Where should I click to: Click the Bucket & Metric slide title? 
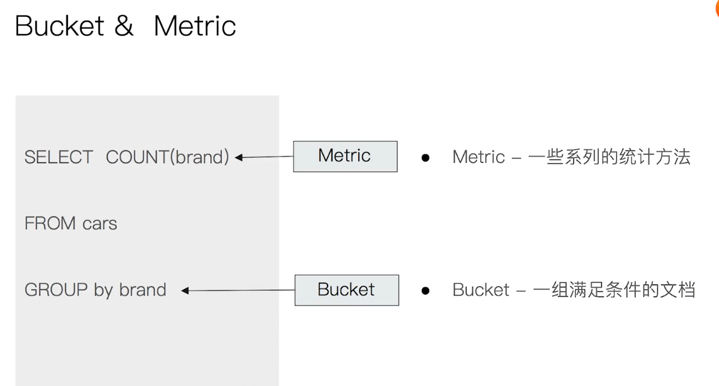[125, 26]
